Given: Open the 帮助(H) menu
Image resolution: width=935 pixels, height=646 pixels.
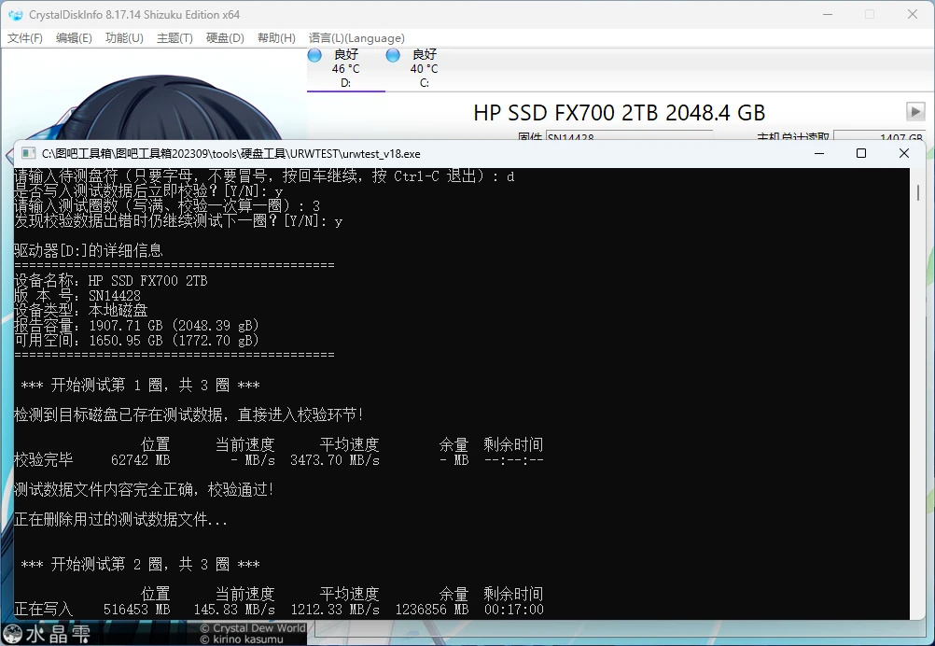Looking at the screenshot, I should point(276,38).
